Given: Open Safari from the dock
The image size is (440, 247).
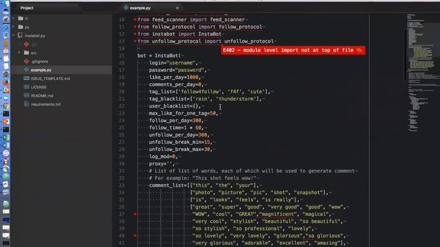Looking at the screenshot, I should point(6,27).
